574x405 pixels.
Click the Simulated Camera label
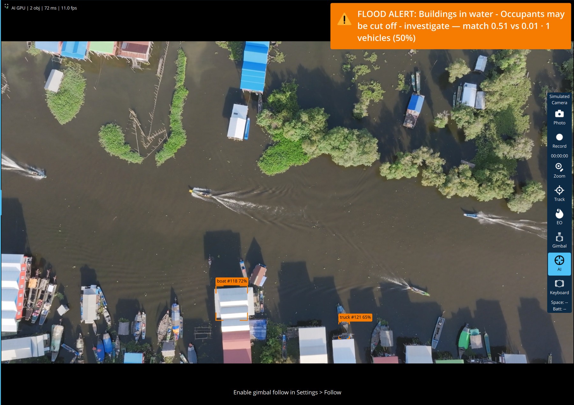coord(559,100)
